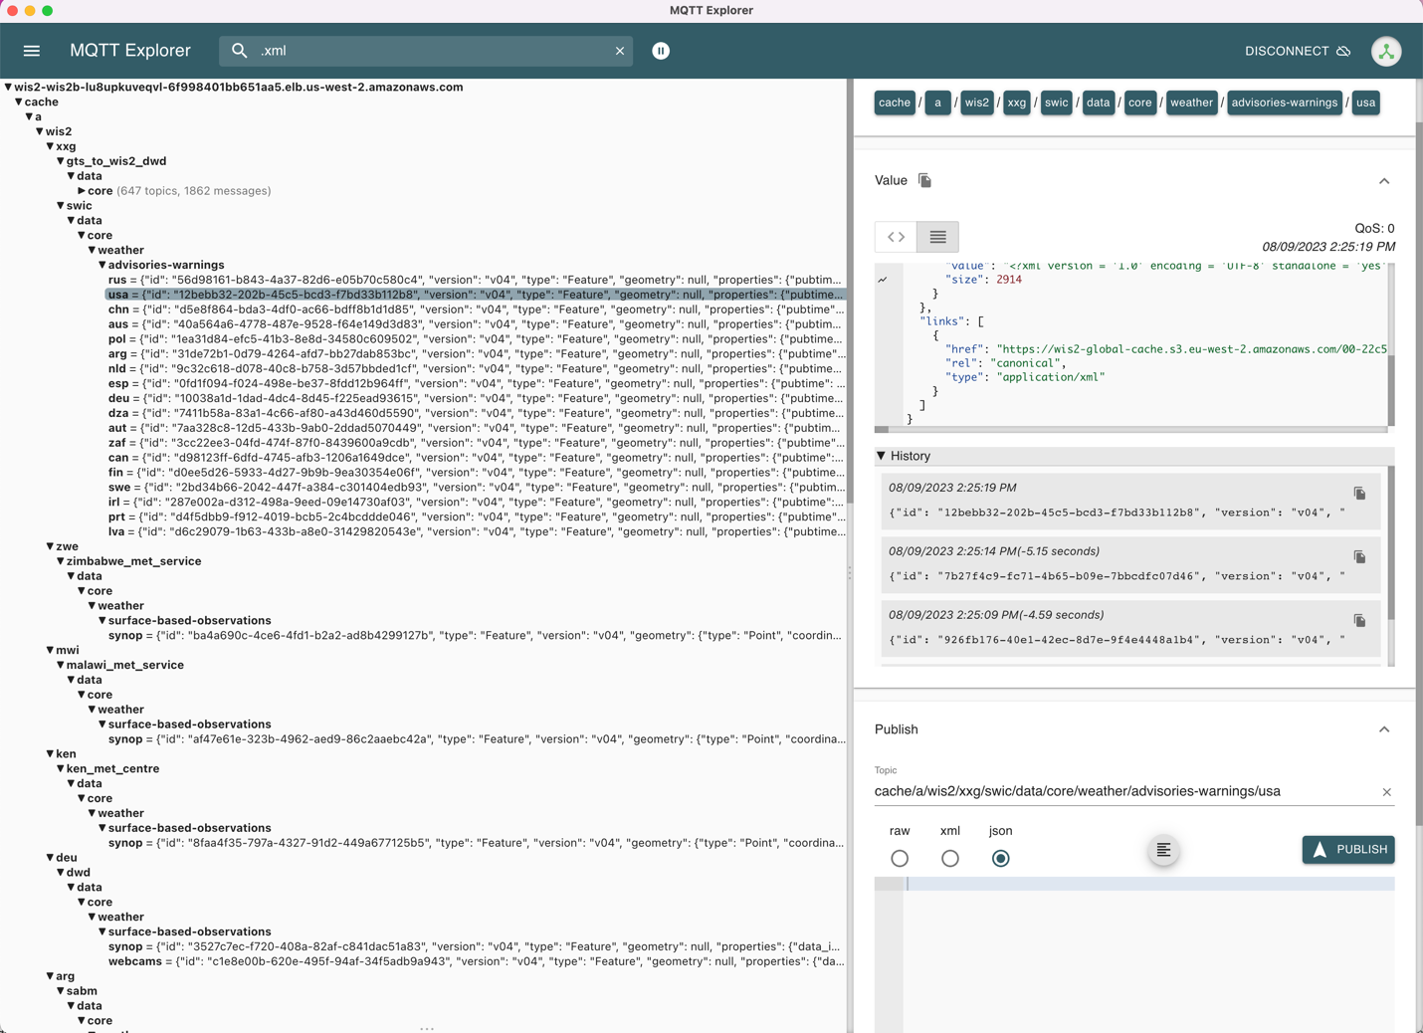Click the advisories-warnings breadcrumb chip
The image size is (1423, 1033).
[x=1284, y=103]
